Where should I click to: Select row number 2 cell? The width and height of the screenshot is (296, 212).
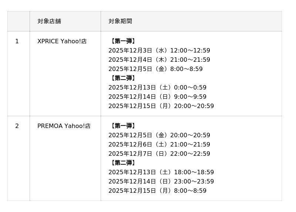(17, 126)
